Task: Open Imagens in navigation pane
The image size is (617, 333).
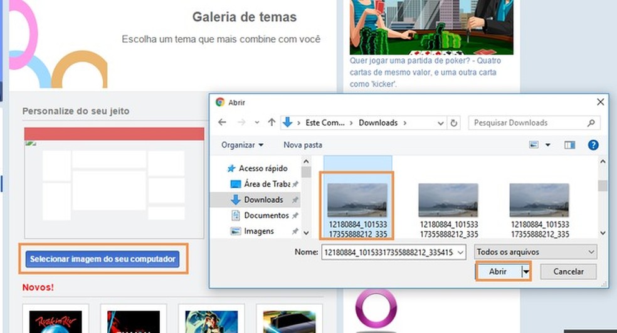Action: pos(252,231)
